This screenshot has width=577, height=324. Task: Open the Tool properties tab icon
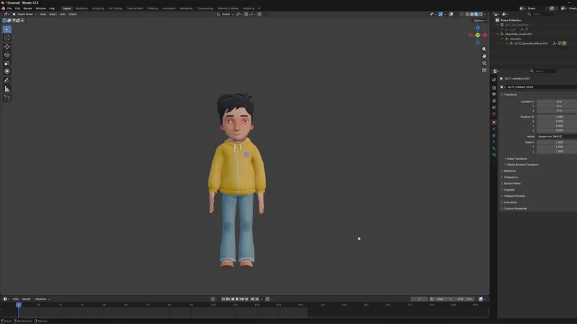pyautogui.click(x=494, y=79)
